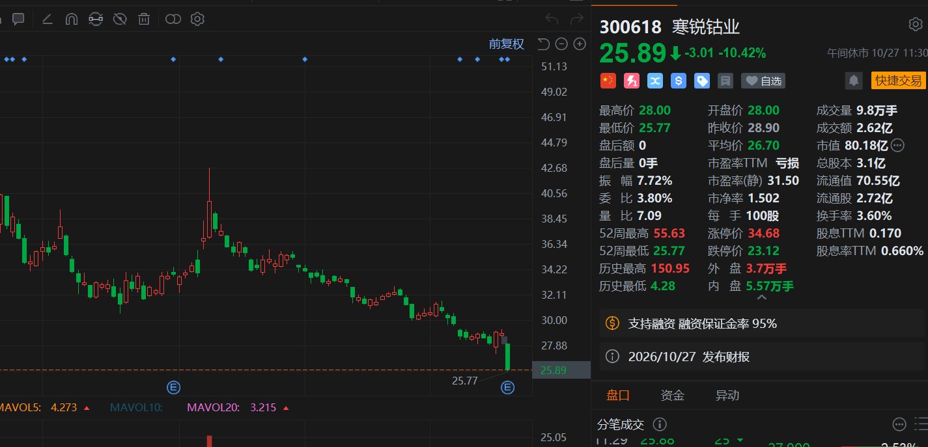Screen dimensions: 928x447
Task: Undo the last chart action
Action: (x=552, y=19)
